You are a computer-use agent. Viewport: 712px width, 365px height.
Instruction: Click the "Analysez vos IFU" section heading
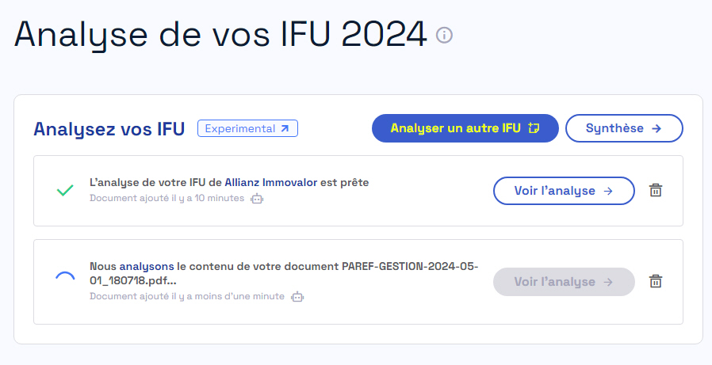(x=109, y=129)
